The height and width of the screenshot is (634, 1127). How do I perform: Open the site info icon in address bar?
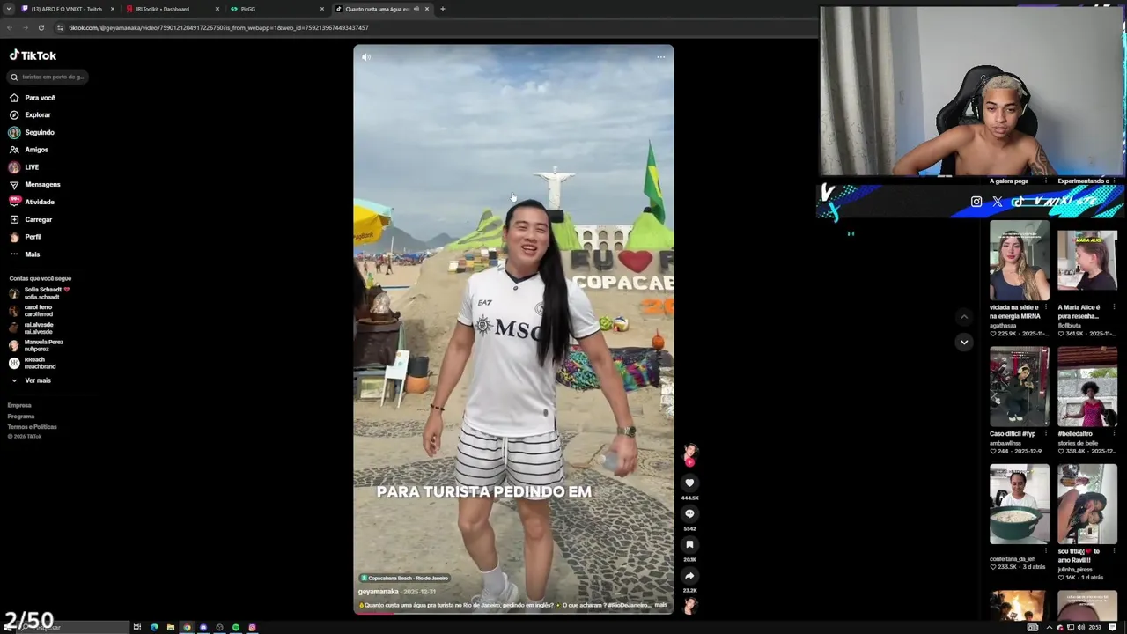(59, 27)
